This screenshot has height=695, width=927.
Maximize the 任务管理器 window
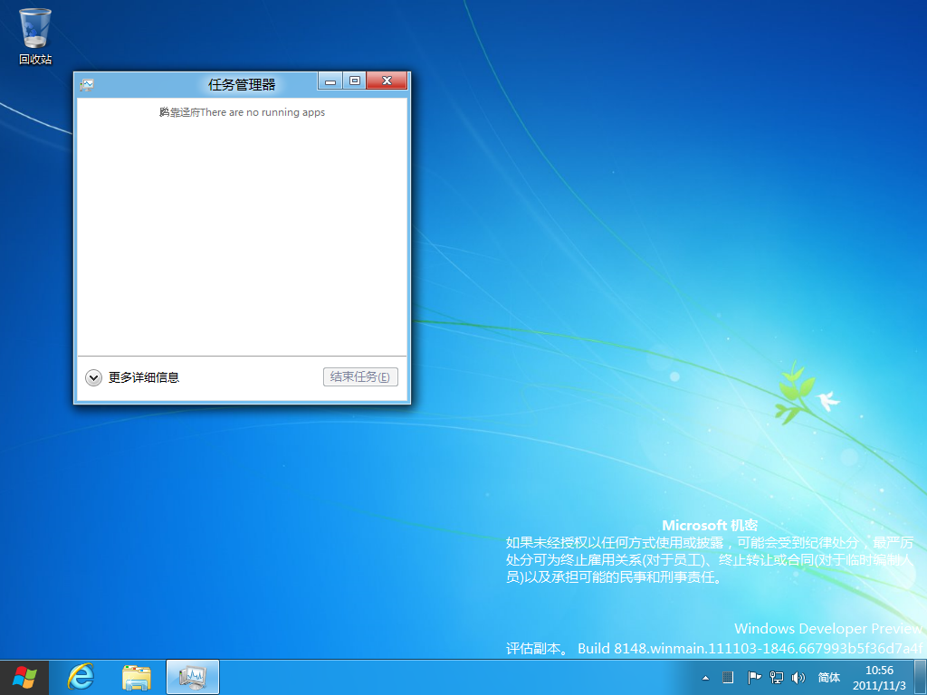pyautogui.click(x=355, y=81)
